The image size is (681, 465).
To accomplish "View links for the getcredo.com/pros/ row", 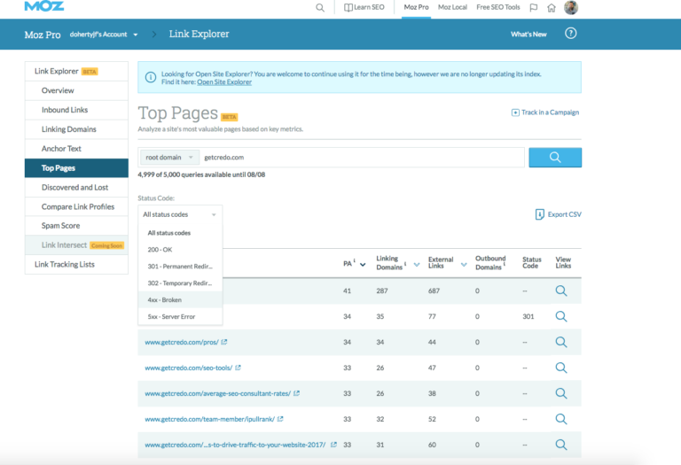I will coord(561,342).
